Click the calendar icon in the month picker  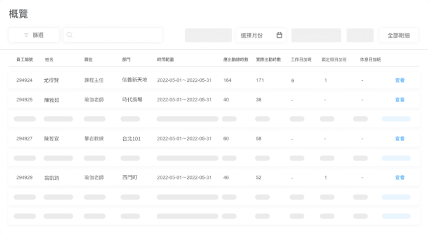pyautogui.click(x=279, y=35)
